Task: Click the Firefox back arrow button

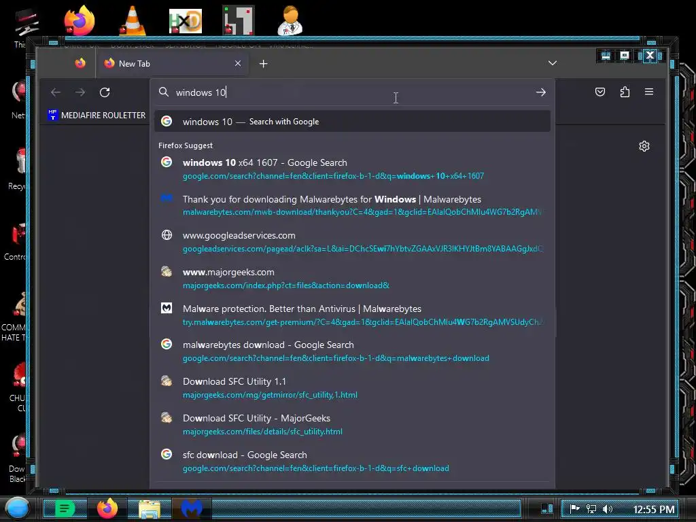Action: tap(56, 92)
